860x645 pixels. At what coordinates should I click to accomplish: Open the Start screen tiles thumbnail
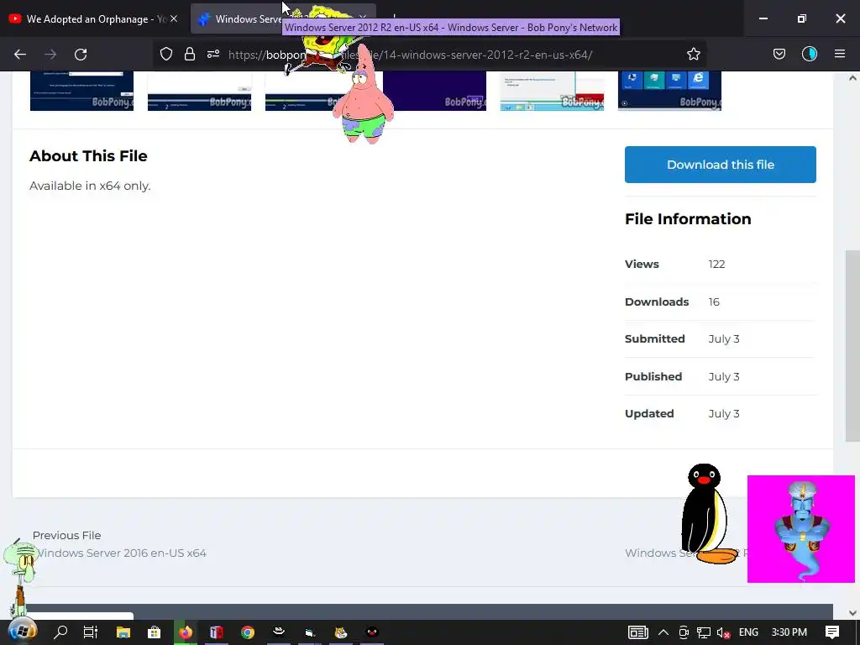pyautogui.click(x=669, y=91)
